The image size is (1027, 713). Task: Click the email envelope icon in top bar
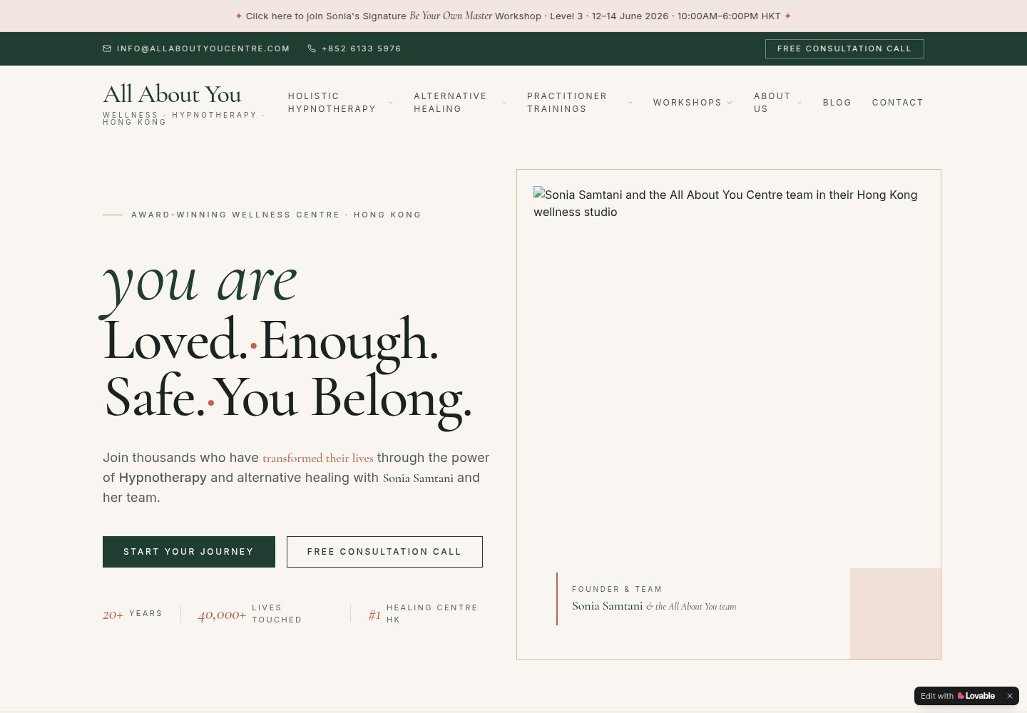pos(107,48)
